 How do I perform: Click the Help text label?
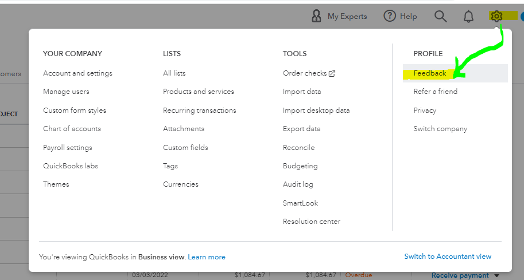(409, 17)
